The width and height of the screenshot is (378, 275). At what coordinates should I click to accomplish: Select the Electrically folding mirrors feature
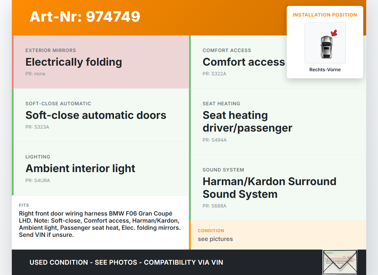click(74, 62)
